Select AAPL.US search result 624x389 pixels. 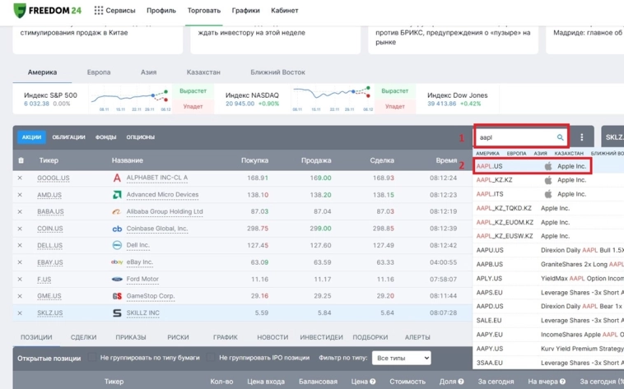point(548,166)
